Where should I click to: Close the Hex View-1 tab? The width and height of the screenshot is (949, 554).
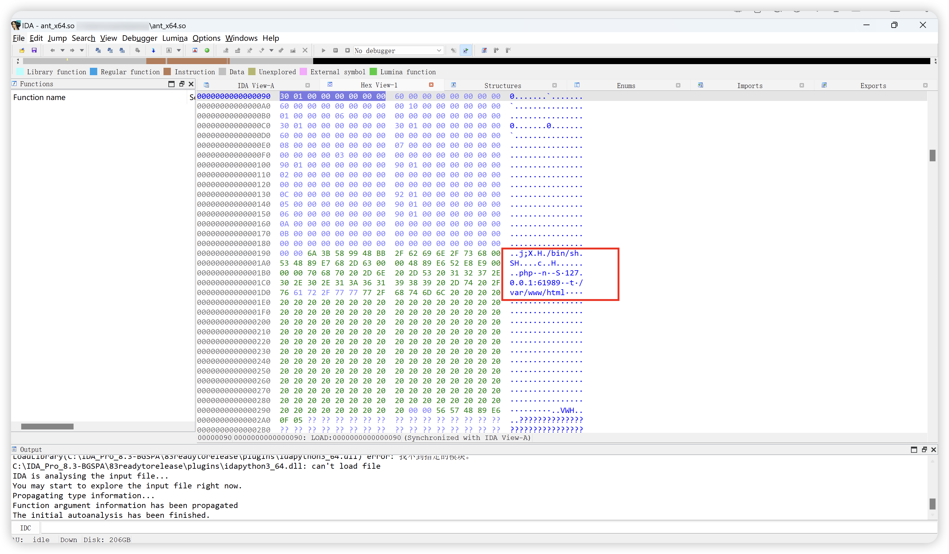pyautogui.click(x=431, y=85)
